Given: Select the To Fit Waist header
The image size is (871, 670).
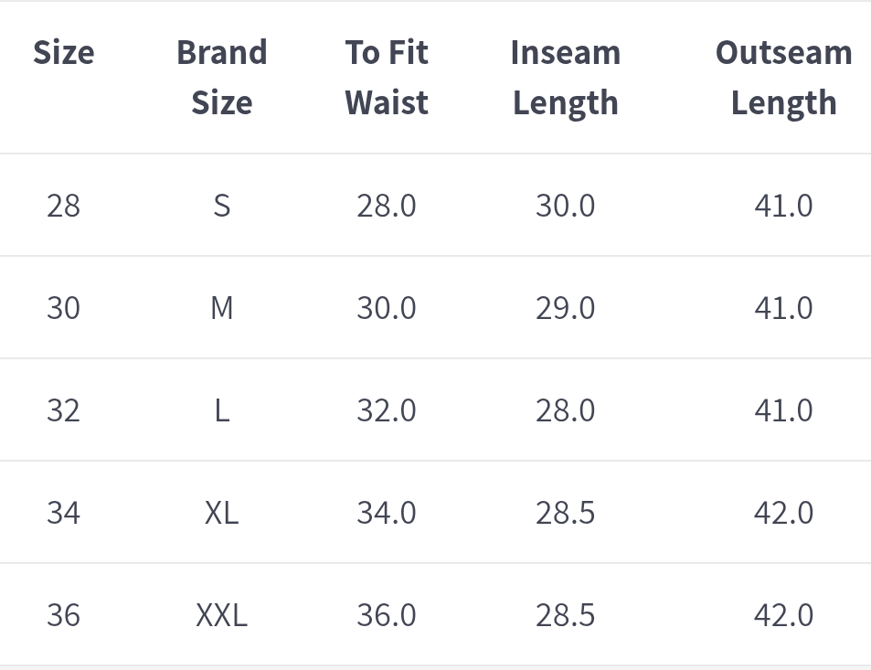Looking at the screenshot, I should (x=387, y=78).
